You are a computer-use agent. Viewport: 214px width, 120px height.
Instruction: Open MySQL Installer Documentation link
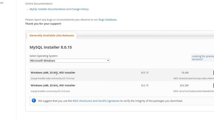[x=47, y=9]
